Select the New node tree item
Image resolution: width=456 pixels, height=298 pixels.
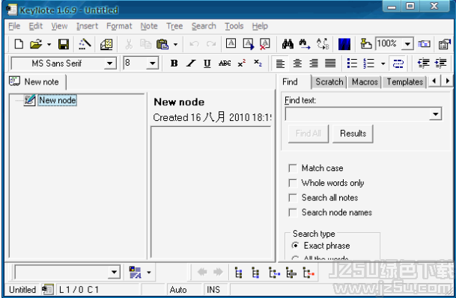58,100
